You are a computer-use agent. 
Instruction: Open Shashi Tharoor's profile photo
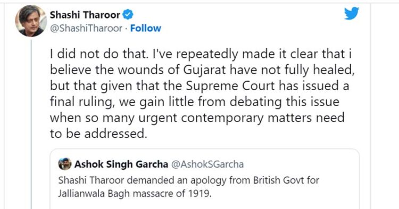[x=31, y=21]
